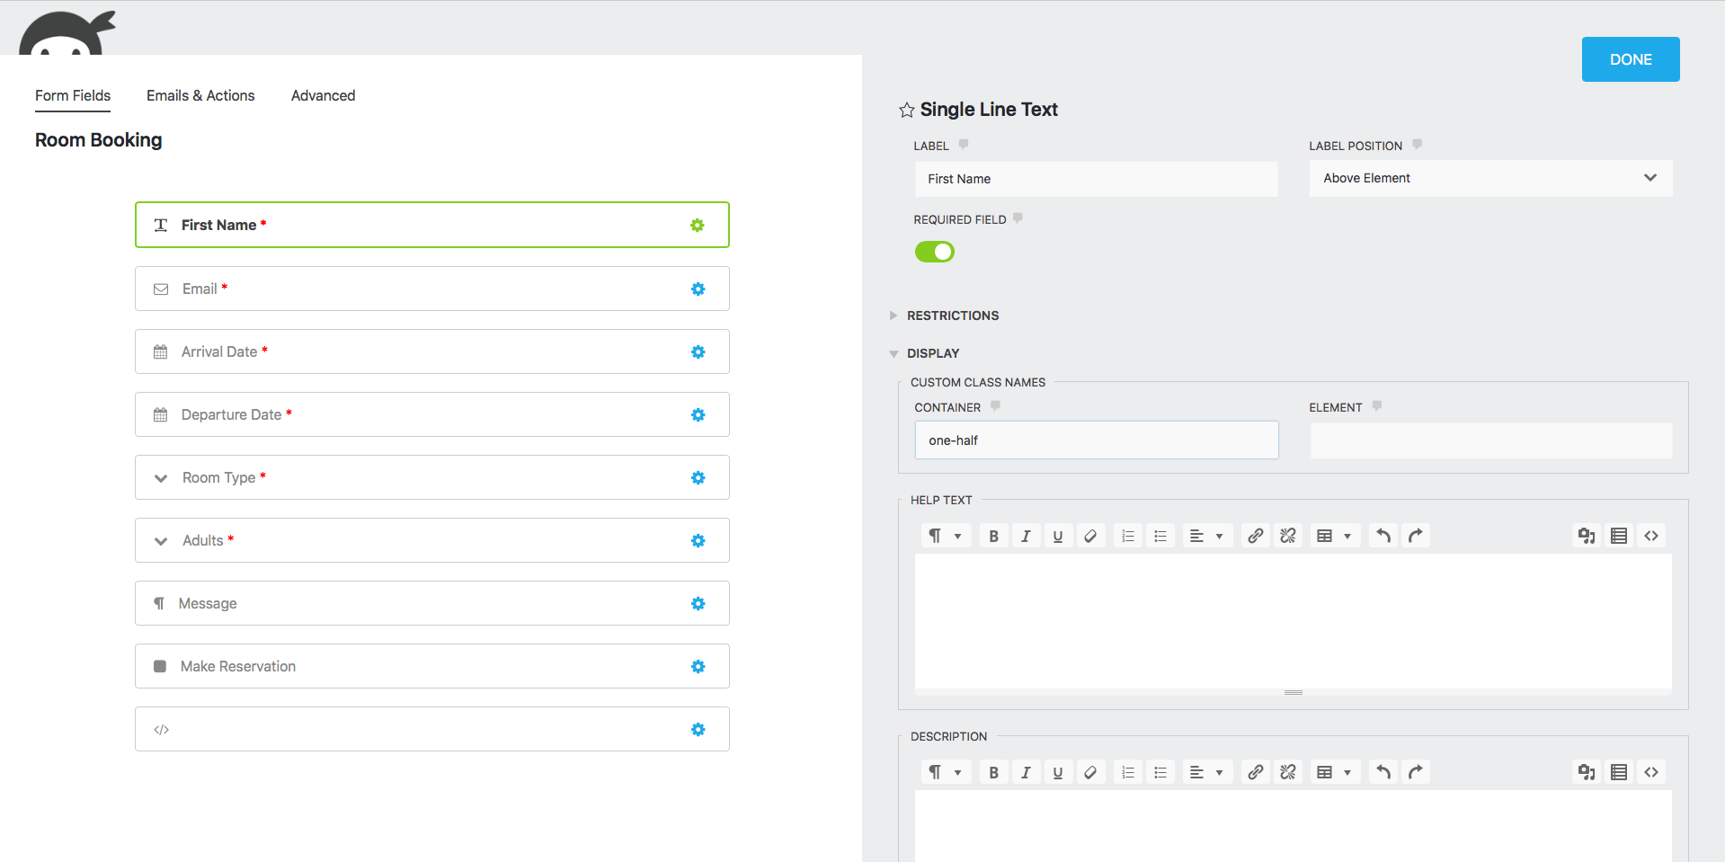Viewport: 1725px width, 862px height.
Task: Click the DONE button
Action: click(1631, 59)
